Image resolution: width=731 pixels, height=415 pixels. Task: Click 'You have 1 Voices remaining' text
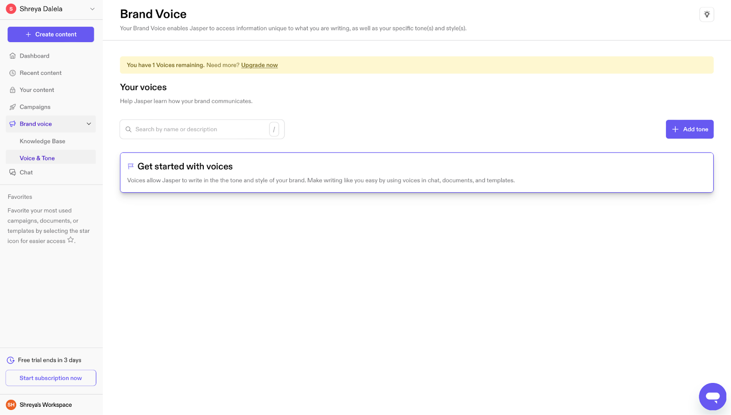[x=165, y=65]
